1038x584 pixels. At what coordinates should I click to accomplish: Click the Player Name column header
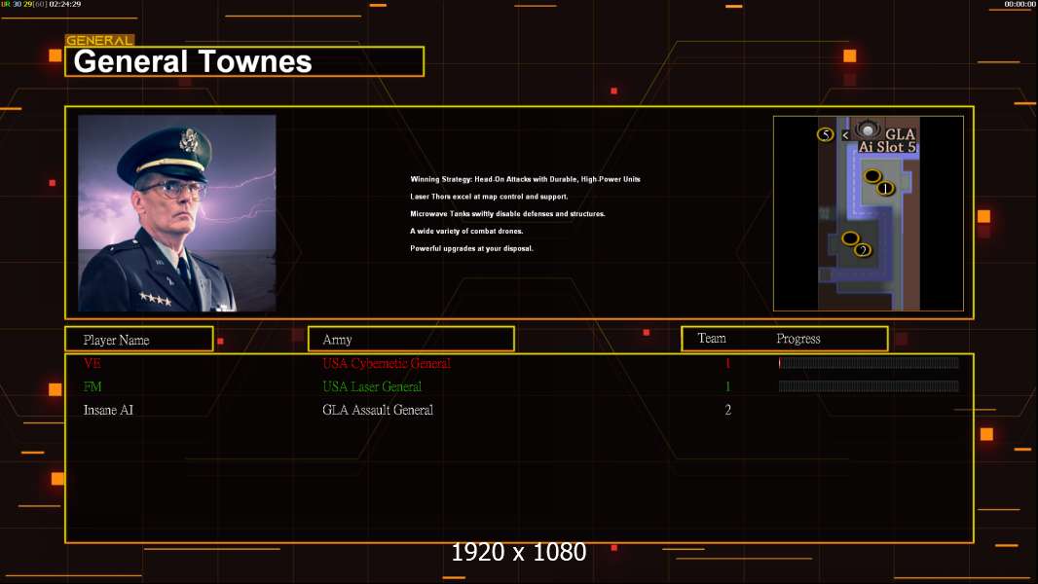click(x=139, y=340)
